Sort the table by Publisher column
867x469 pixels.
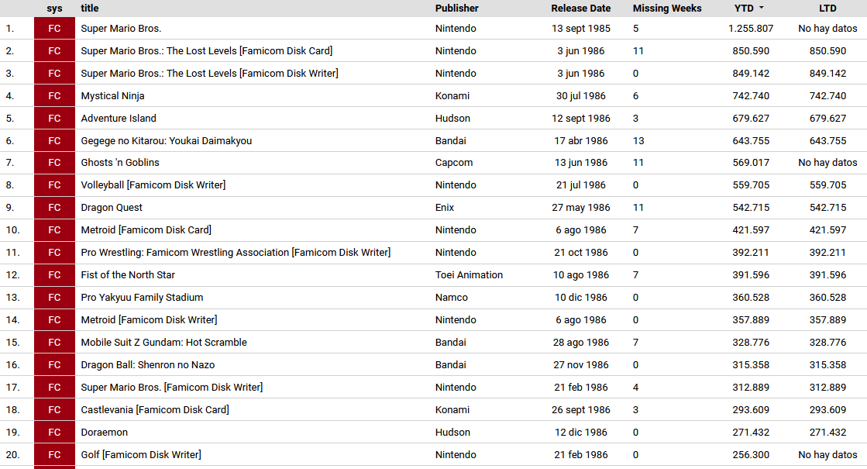[457, 9]
